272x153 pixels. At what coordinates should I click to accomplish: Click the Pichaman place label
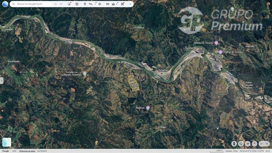(163, 70)
